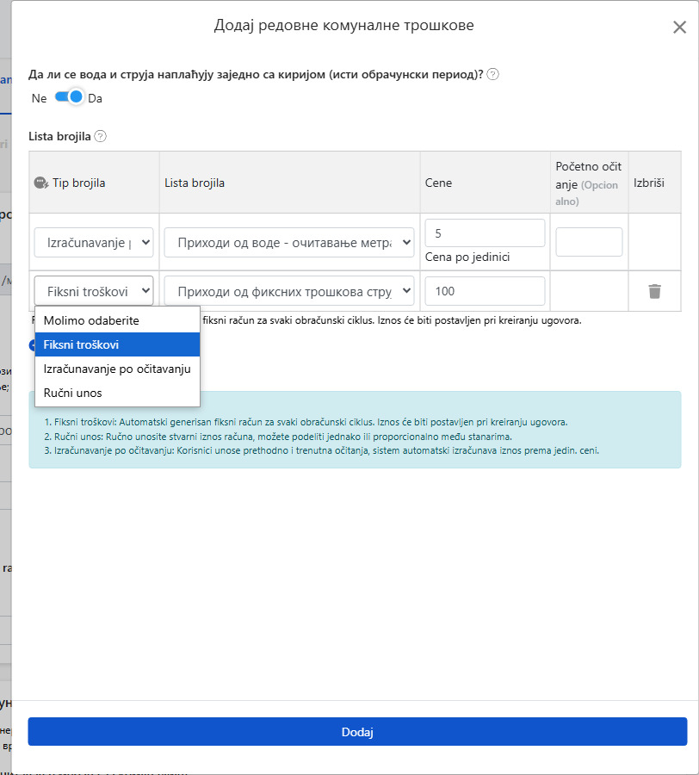
Task: Delete the Fiksni troškovi meter row
Action: click(x=654, y=291)
